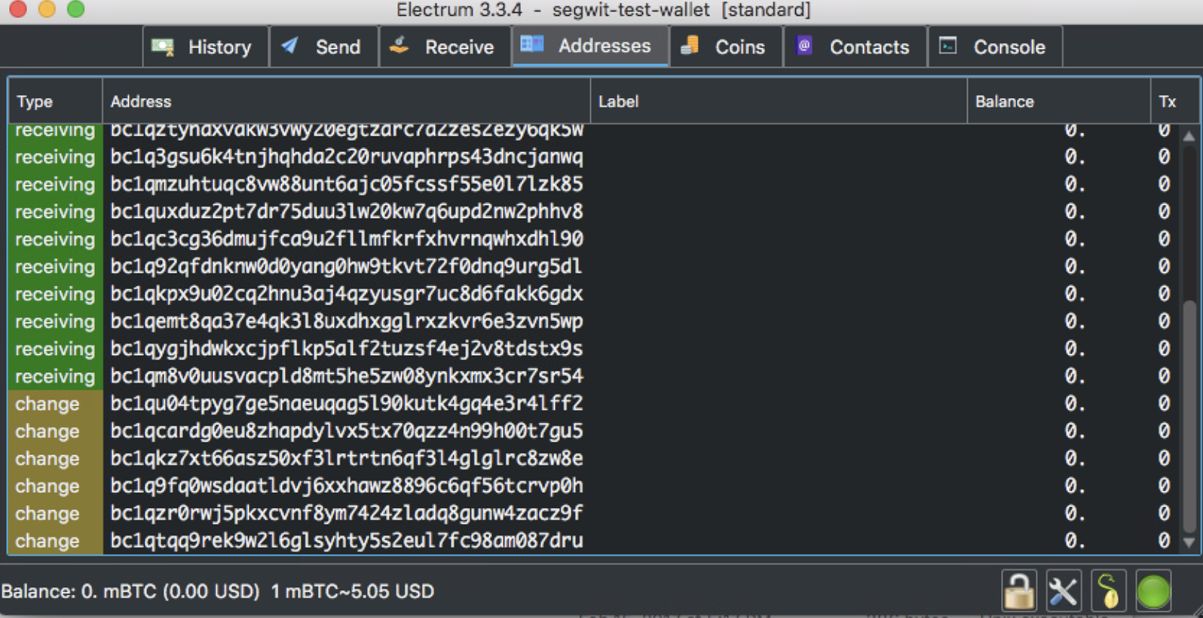The width and height of the screenshot is (1203, 618).
Task: Open the Receive tab
Action: [x=445, y=47]
